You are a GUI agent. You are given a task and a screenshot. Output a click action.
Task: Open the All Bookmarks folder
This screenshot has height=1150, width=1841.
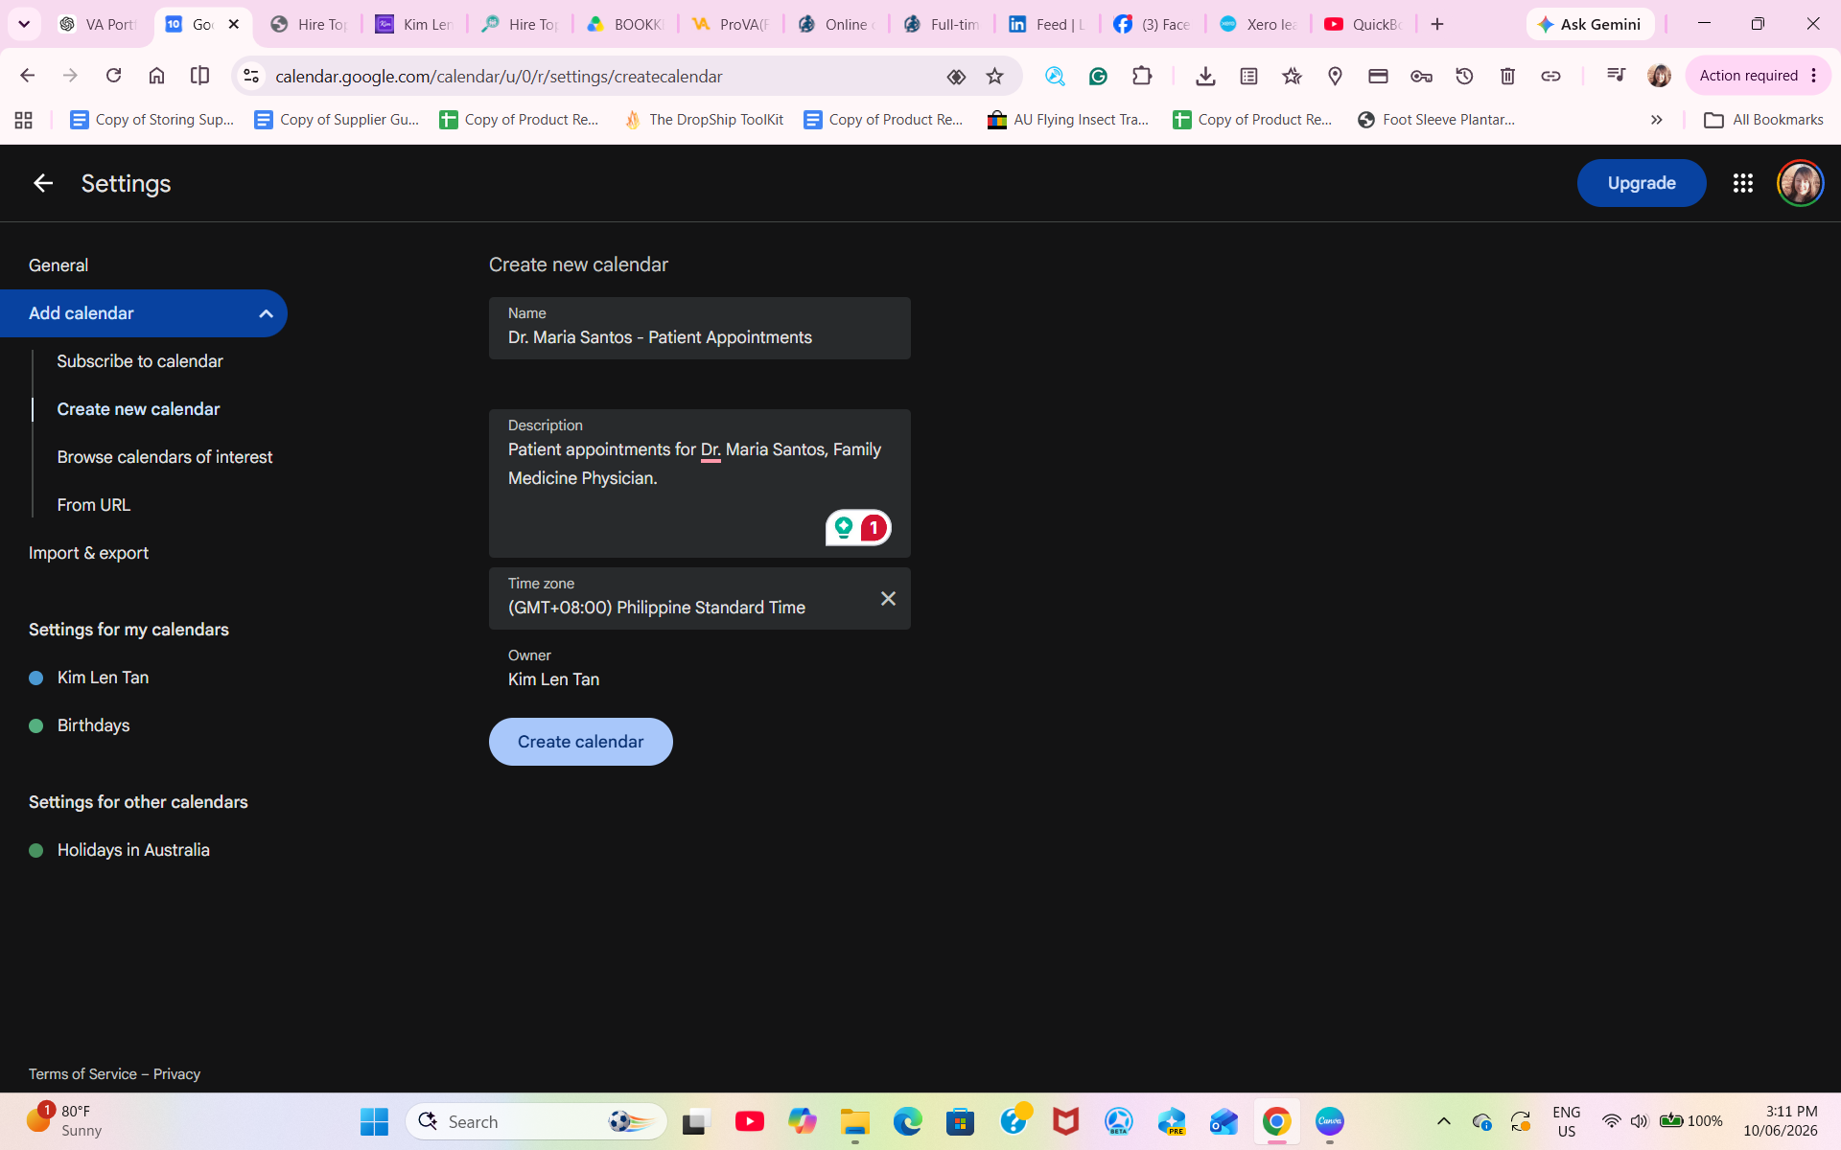click(1763, 120)
